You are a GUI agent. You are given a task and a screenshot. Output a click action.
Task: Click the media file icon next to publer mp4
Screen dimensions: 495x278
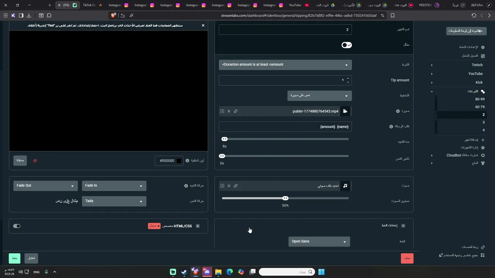345,111
